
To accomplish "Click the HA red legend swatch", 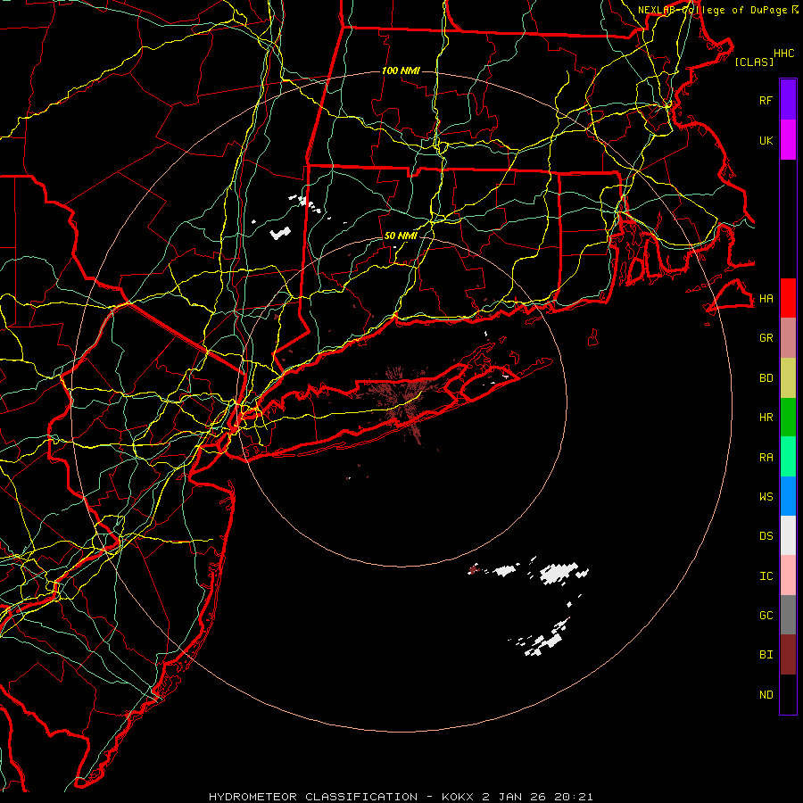I will point(788,298).
